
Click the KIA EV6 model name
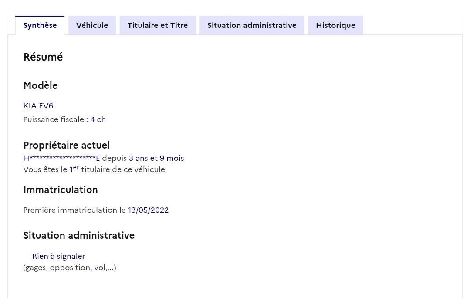(38, 106)
